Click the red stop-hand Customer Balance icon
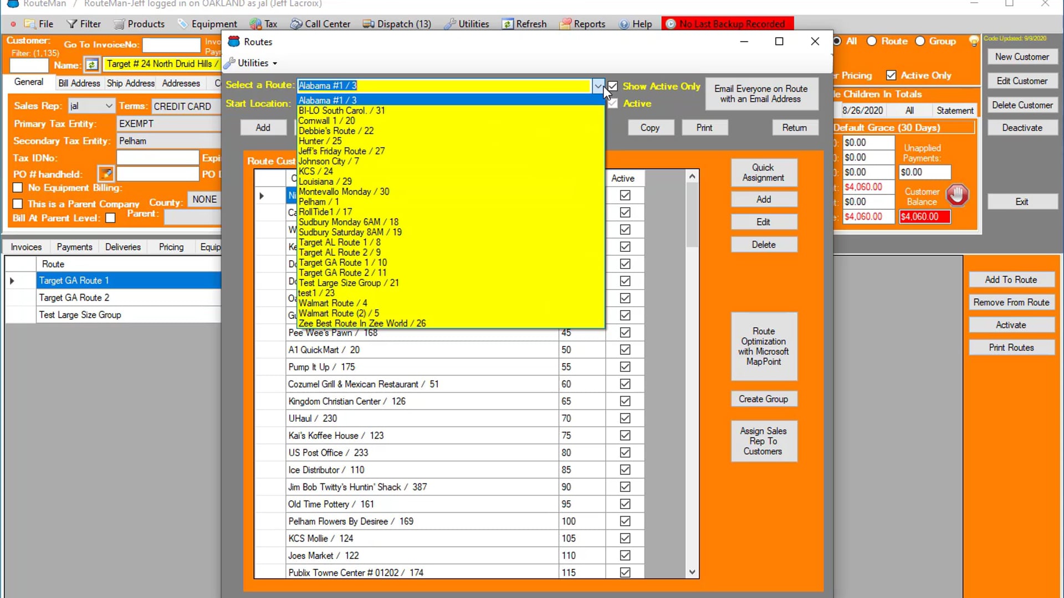Screen dimensions: 1064x598 957,194
